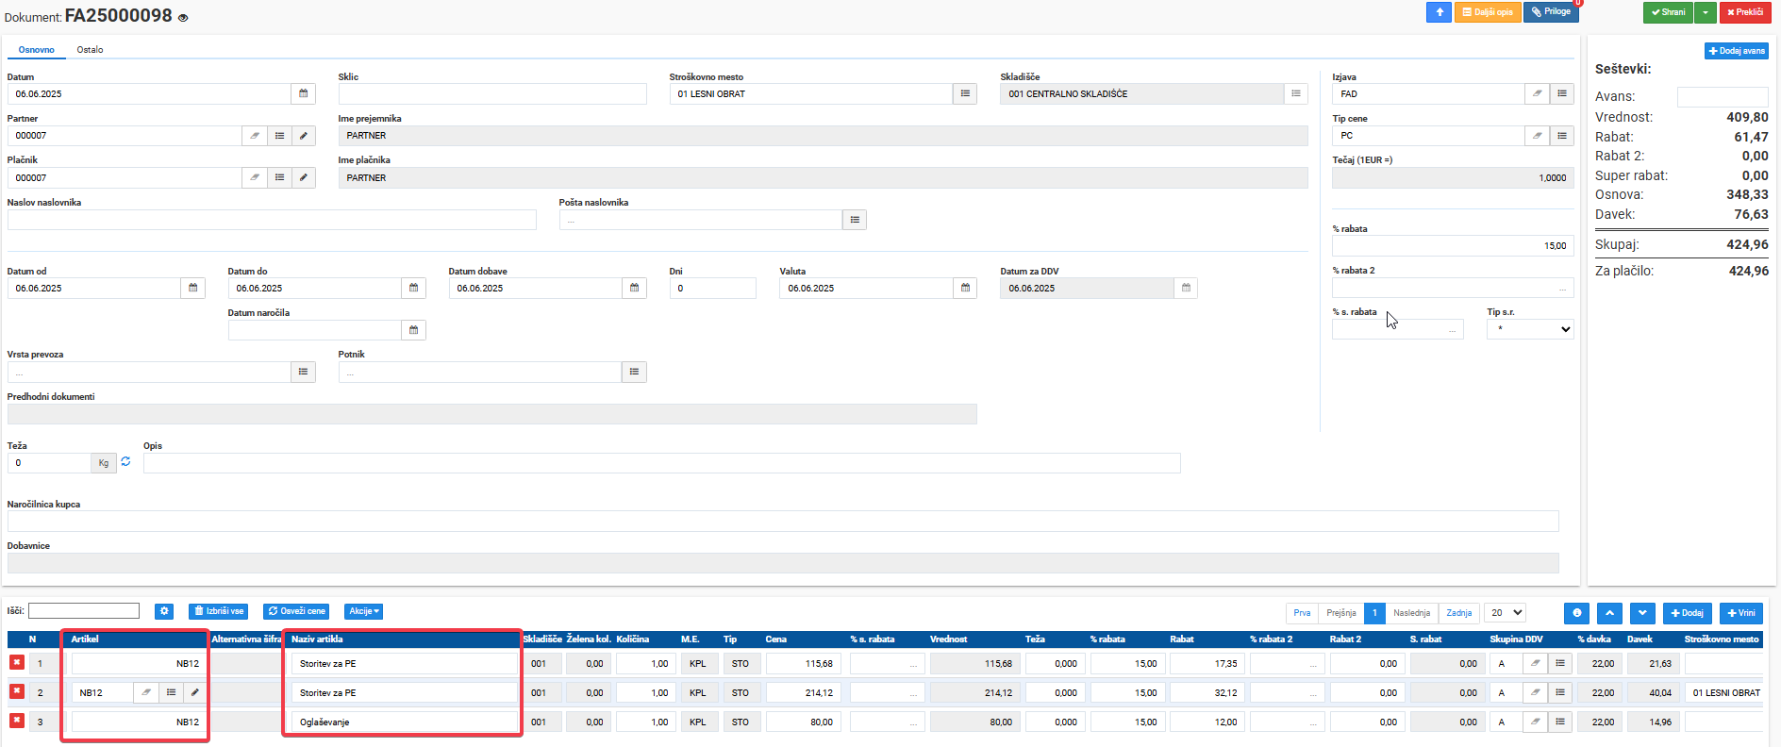Image resolution: width=1781 pixels, height=747 pixels.
Task: Delete row 2 with red X
Action: coord(17,691)
